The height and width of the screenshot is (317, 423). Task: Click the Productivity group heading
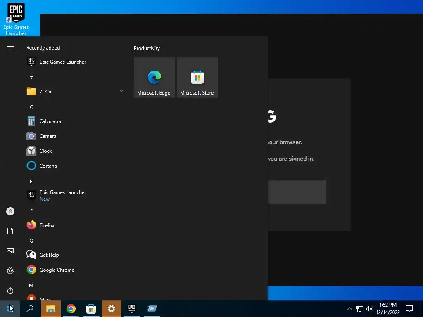(x=147, y=48)
